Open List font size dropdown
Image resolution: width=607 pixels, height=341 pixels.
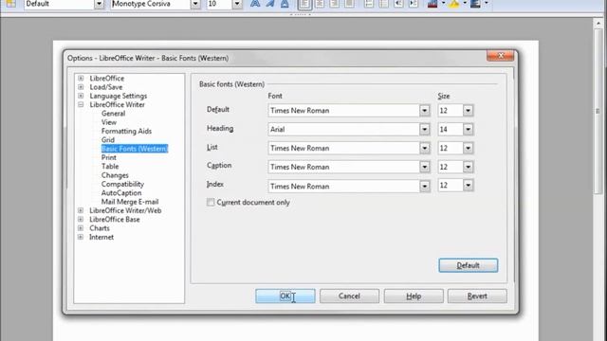(468, 148)
